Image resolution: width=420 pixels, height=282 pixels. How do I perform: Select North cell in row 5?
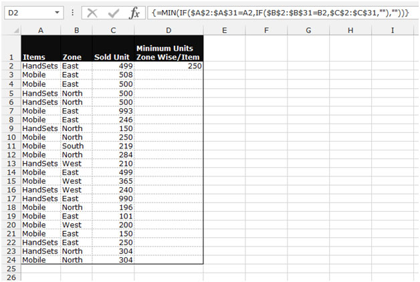click(77, 94)
